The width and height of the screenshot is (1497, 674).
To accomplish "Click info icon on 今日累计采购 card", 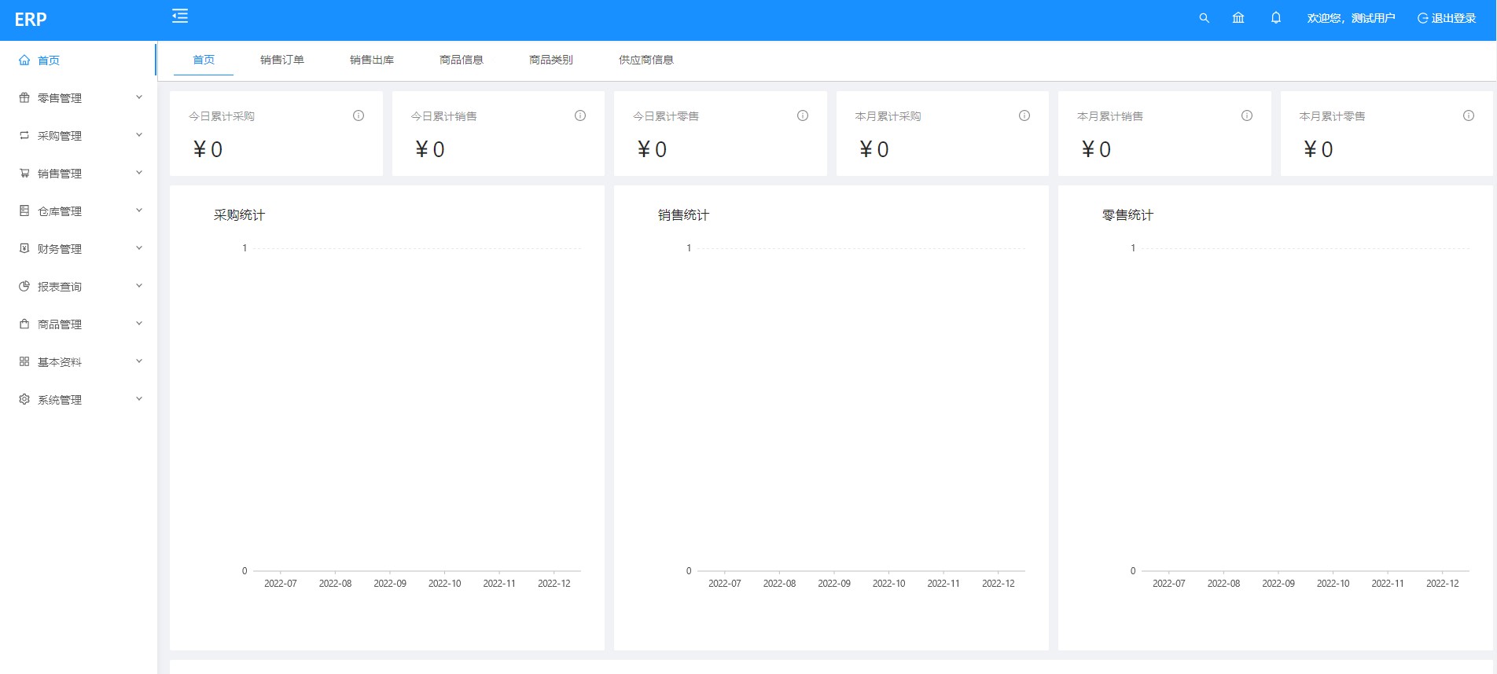I will [359, 115].
